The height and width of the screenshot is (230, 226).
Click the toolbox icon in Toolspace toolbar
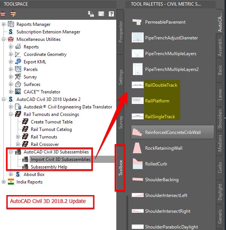pyautogui.click(x=3, y=14)
